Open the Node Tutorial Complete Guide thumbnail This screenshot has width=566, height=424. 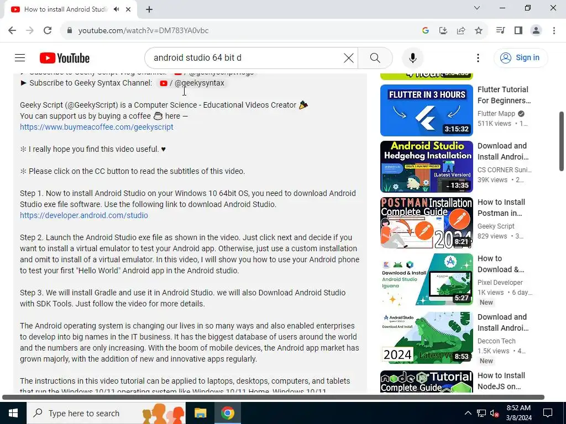tap(426, 381)
